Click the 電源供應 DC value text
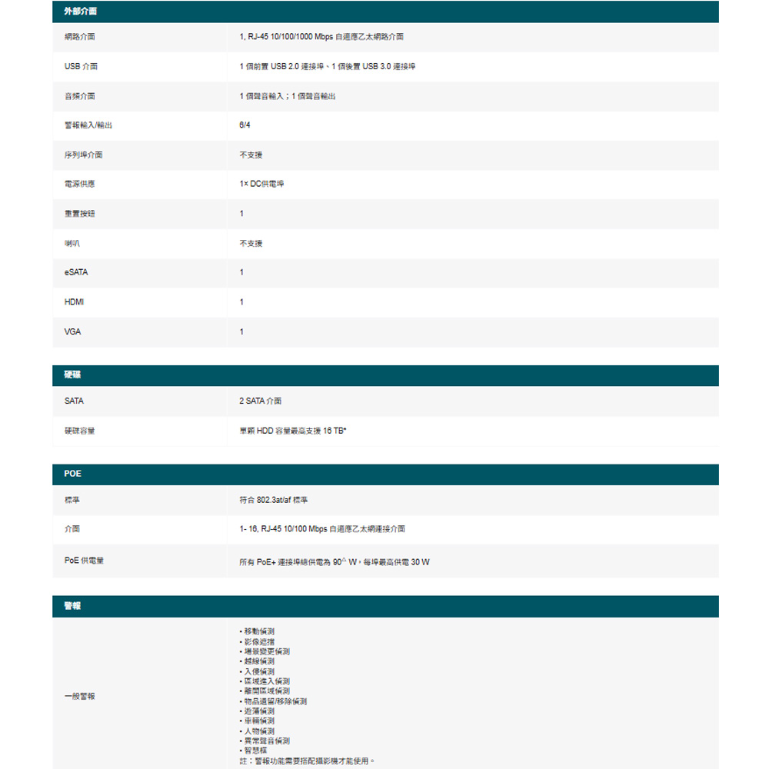This screenshot has height=769, width=769. pyautogui.click(x=261, y=184)
